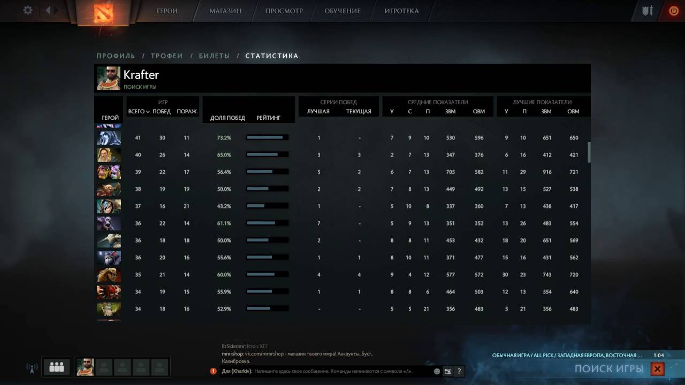
Task: Click hero portrait in the 60.0% row
Action: [x=109, y=275]
